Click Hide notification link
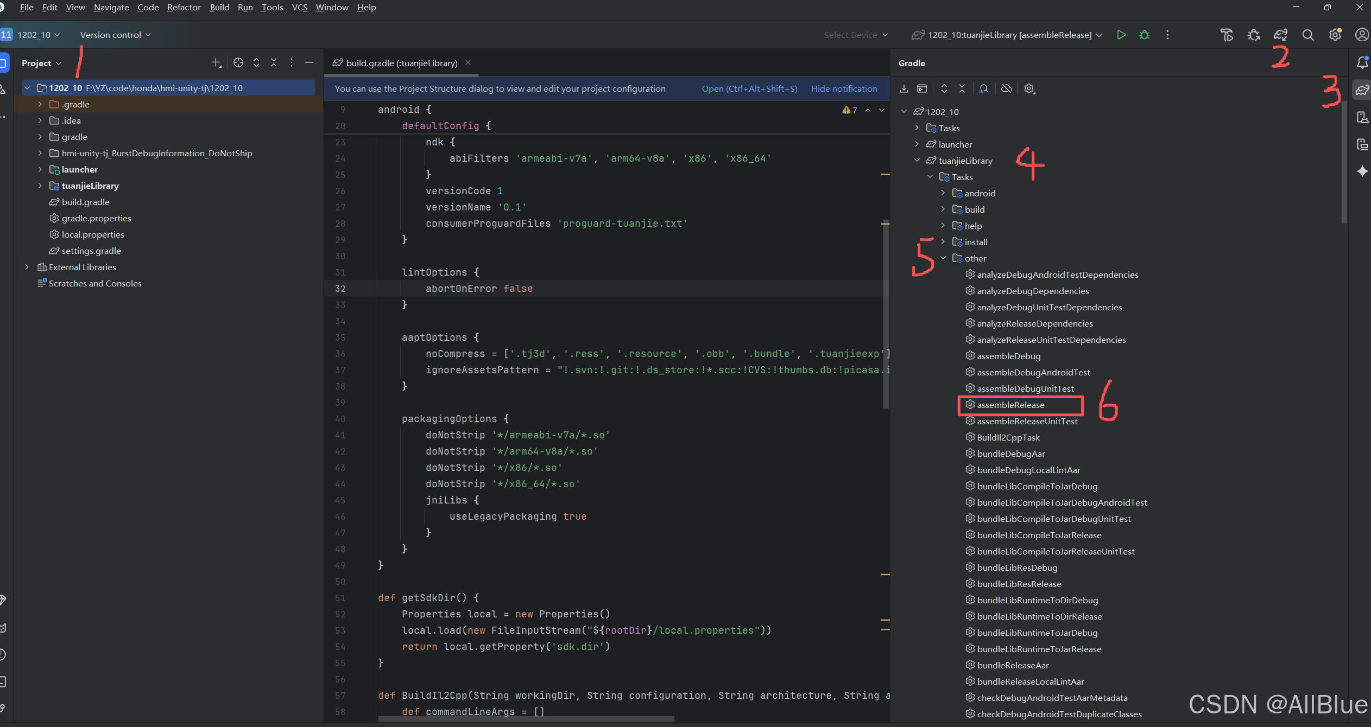This screenshot has height=727, width=1371. (x=843, y=88)
